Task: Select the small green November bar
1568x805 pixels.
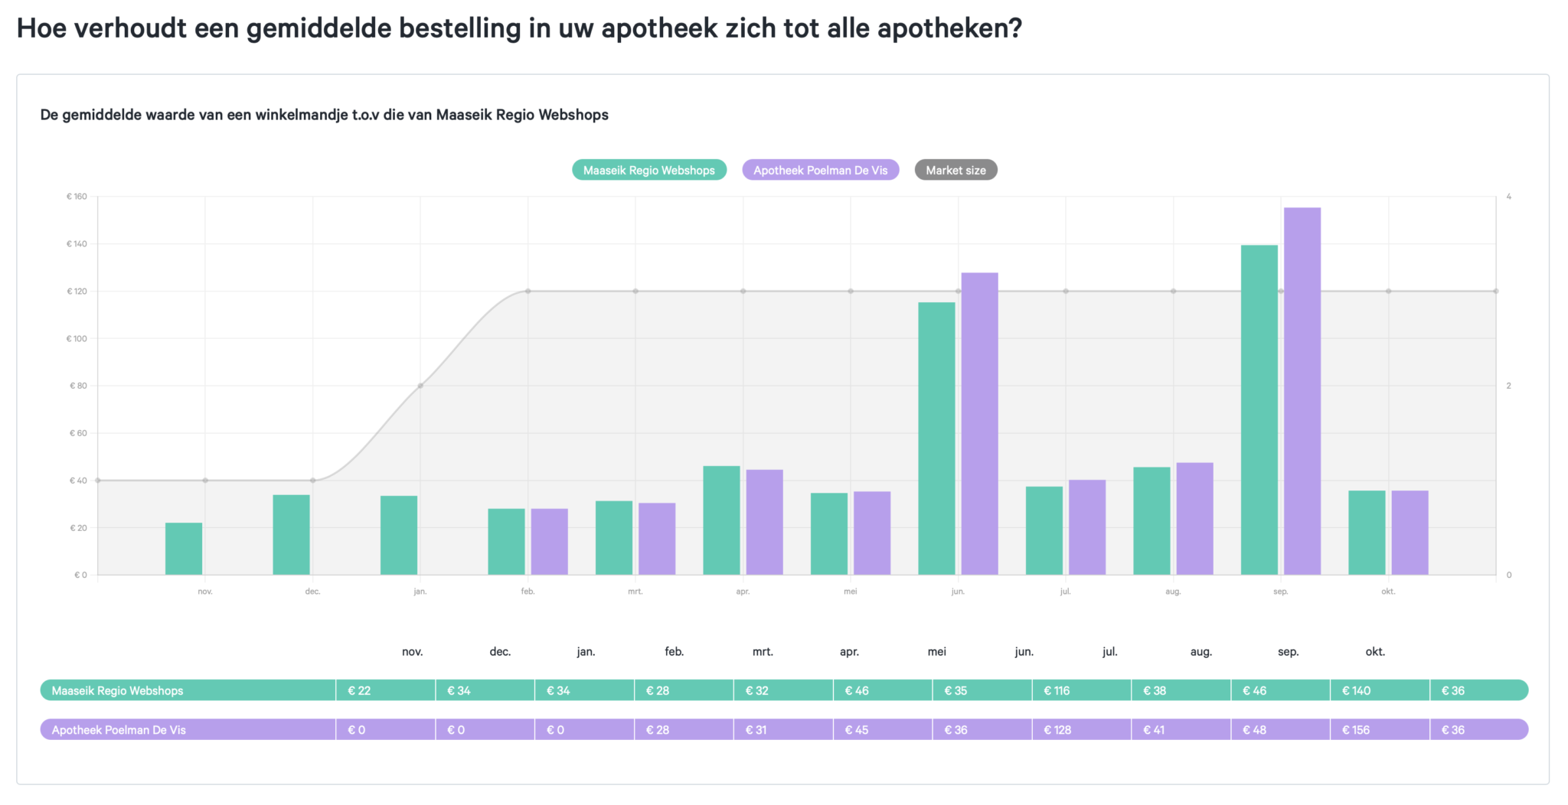Action: (x=182, y=547)
